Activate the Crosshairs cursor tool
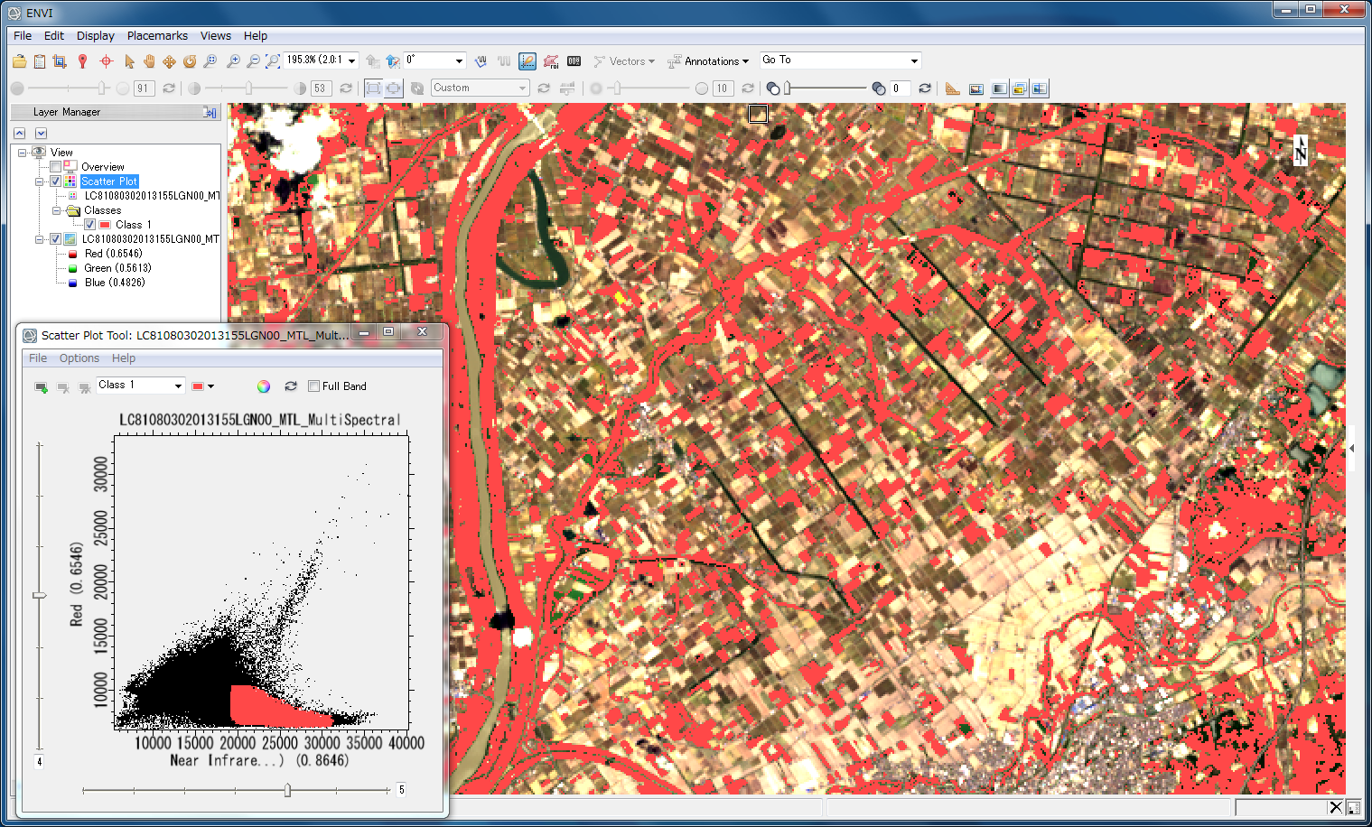 pos(106,61)
